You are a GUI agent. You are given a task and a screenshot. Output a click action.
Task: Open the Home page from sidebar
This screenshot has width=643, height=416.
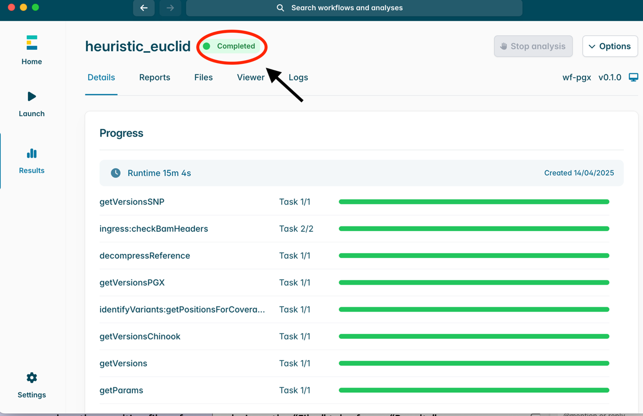point(31,50)
